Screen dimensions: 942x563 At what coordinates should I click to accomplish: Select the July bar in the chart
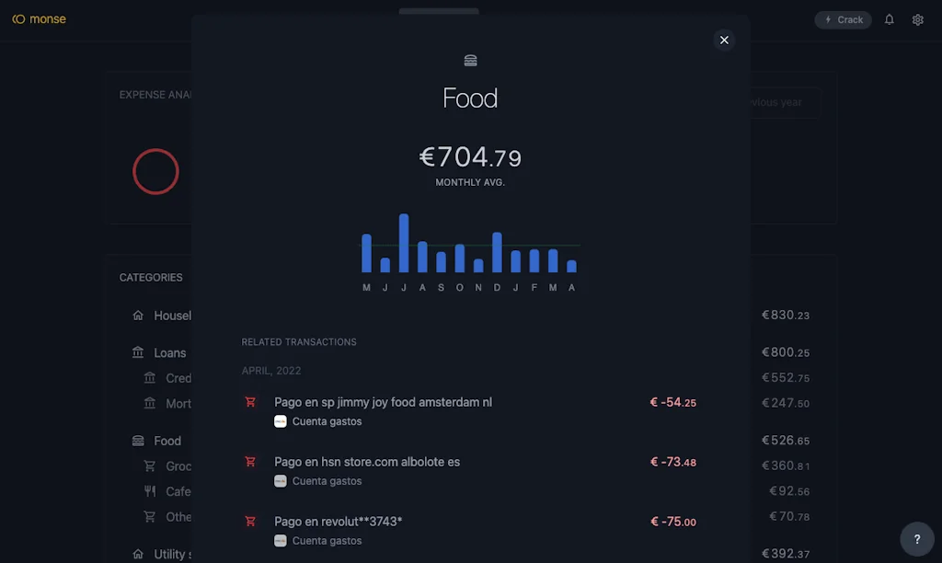click(404, 243)
